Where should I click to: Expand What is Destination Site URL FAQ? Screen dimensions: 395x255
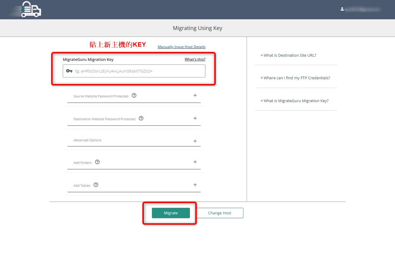pyautogui.click(x=288, y=55)
